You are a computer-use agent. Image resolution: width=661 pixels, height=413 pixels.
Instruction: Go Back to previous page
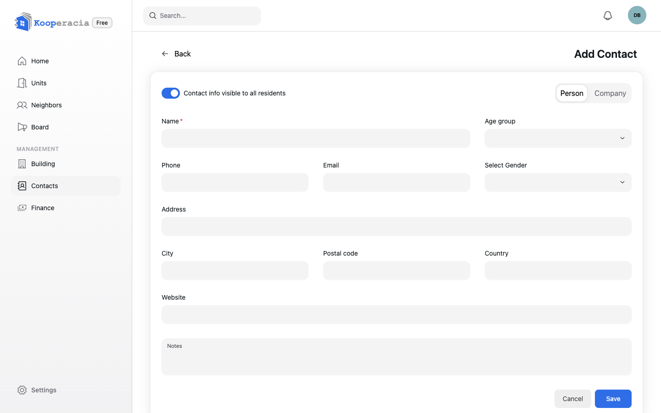(x=176, y=54)
